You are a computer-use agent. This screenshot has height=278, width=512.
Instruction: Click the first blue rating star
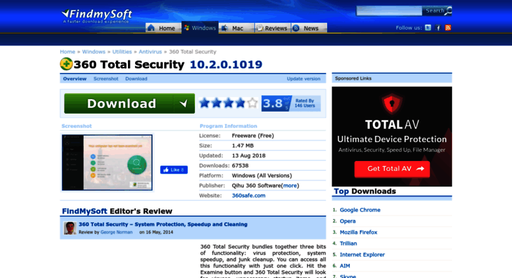pyautogui.click(x=204, y=103)
